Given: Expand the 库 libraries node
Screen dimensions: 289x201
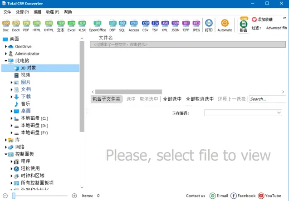Looking at the screenshot, I should (x=6, y=140).
